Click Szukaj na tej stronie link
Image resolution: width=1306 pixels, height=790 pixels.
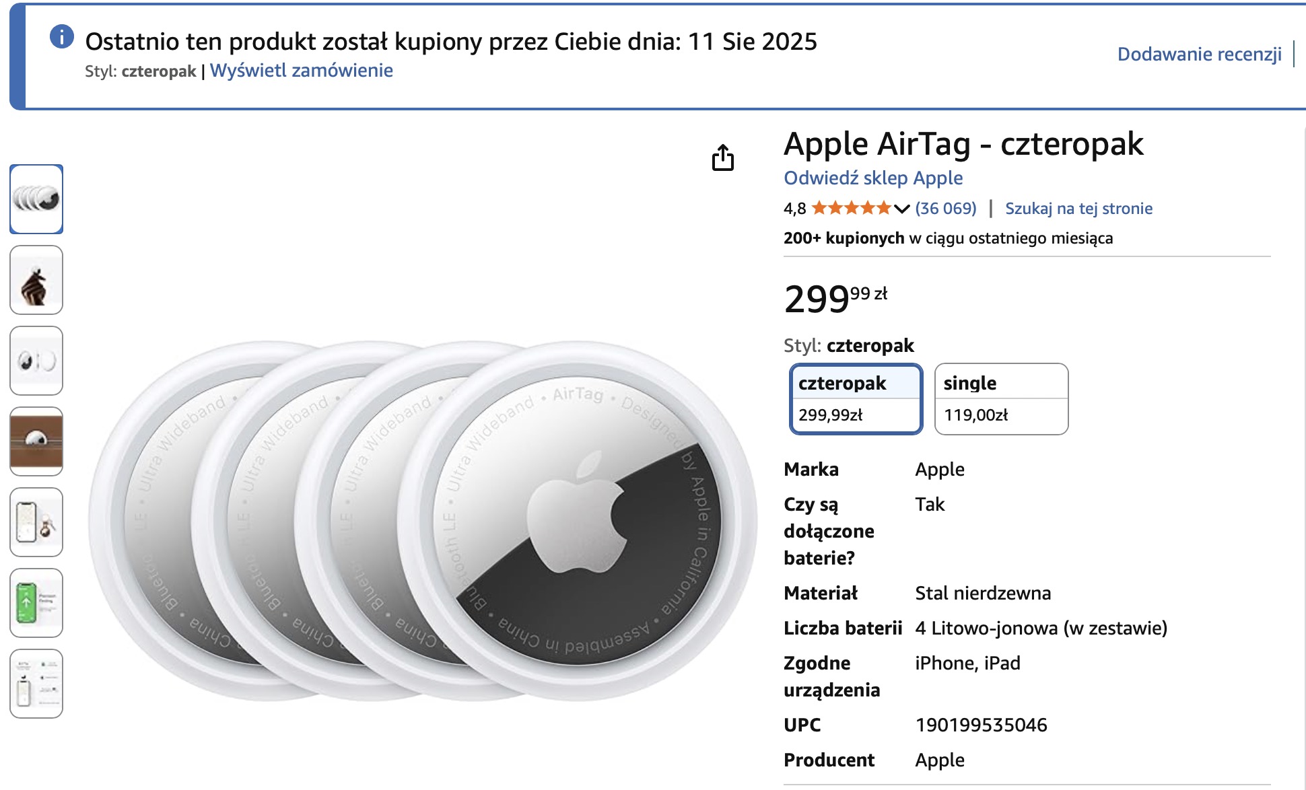(1078, 209)
